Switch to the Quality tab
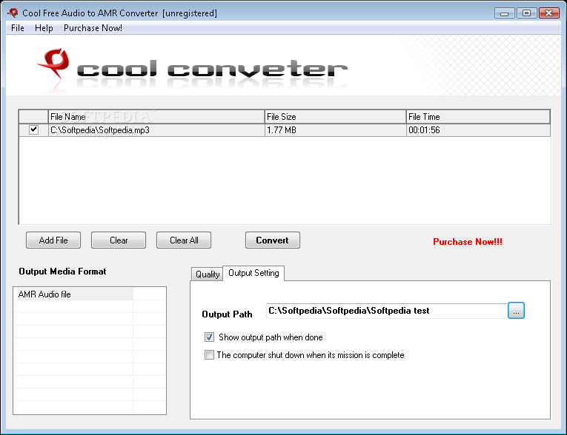Viewport: 567px width, 435px height. tap(208, 274)
